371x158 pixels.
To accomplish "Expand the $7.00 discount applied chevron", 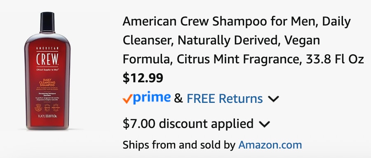I will [x=264, y=124].
